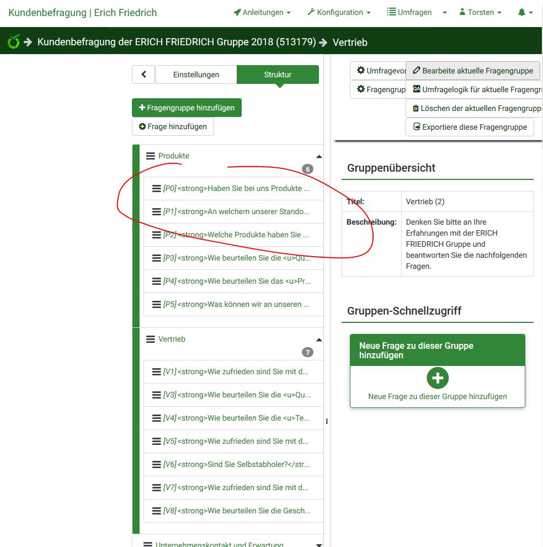Image resolution: width=543 pixels, height=547 pixels.
Task: Expand the Unternehmenskontakt und Erwartung group
Action: [x=318, y=544]
